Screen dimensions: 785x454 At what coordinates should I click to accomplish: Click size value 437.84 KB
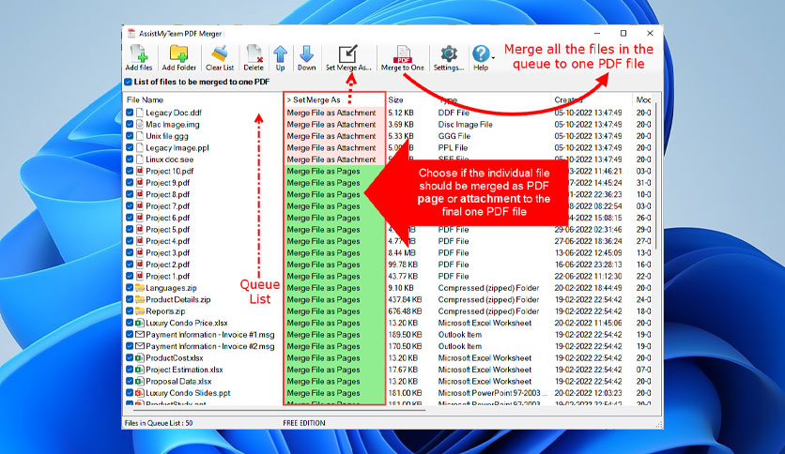[x=405, y=299]
